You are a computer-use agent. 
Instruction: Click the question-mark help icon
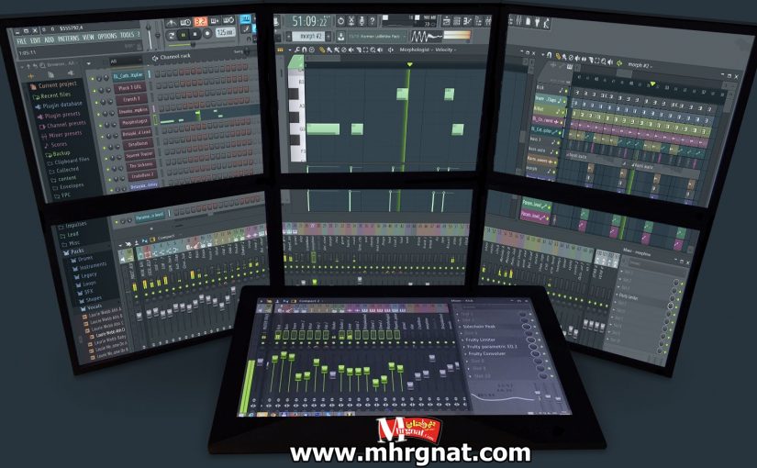click(373, 21)
